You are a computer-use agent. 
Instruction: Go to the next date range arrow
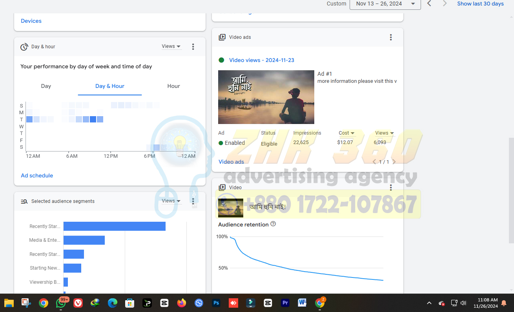click(x=445, y=4)
